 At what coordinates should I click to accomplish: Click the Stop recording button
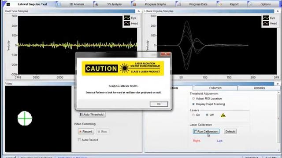(x=103, y=132)
